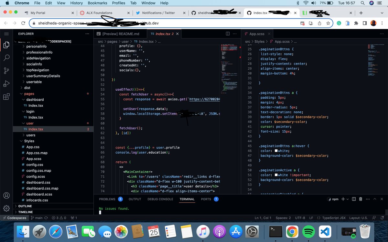Click the browser address bar
This screenshot has width=388, height=242.
click(129, 24)
